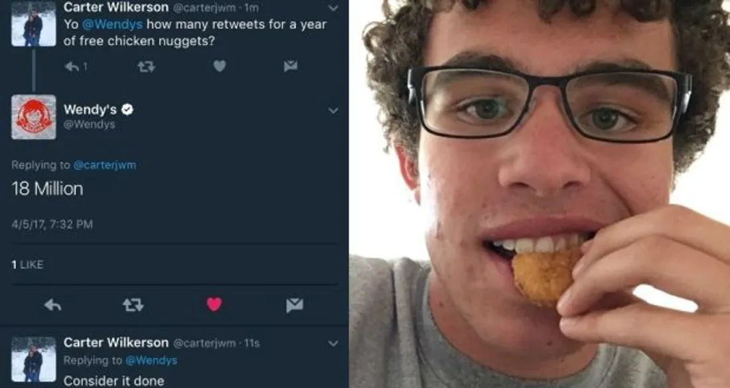
Task: Open @Wendys link in Carter's reply
Action: point(151,361)
